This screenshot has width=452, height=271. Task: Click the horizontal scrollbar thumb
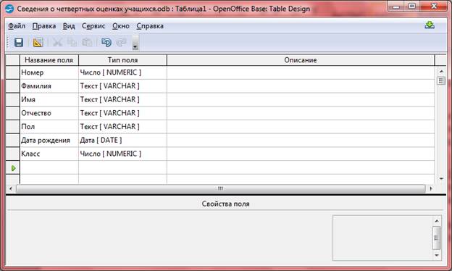[221, 188]
